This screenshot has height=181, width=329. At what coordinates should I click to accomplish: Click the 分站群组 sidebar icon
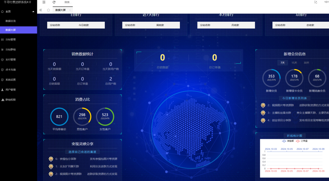click(2, 50)
